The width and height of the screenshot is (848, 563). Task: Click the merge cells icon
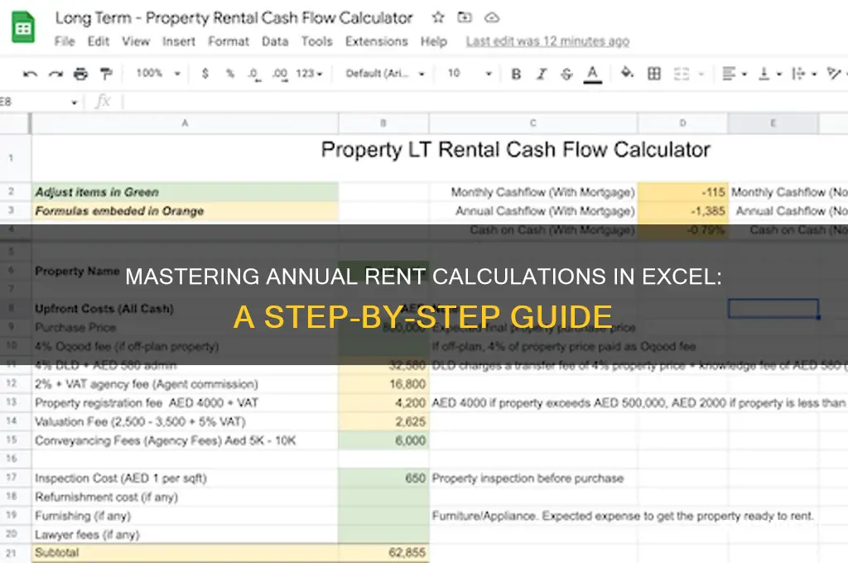(682, 74)
